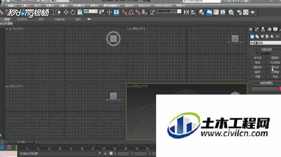Viewport: 281px width, 157px height.
Task: Select the Shapes category icon
Action: click(257, 36)
